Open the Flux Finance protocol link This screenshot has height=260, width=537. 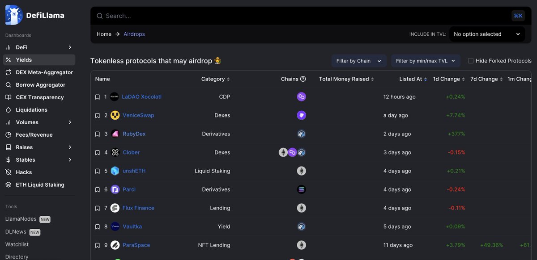pos(138,208)
